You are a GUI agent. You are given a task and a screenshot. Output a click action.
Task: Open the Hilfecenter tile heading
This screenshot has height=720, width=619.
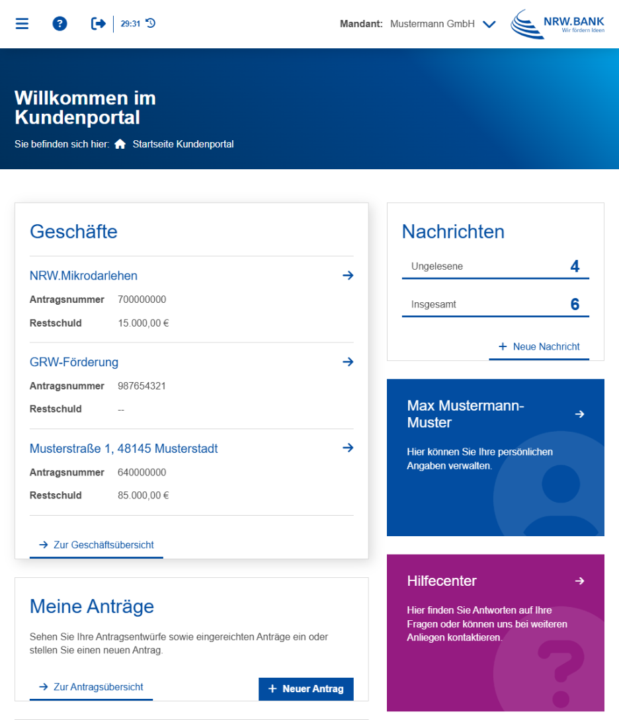(x=442, y=581)
